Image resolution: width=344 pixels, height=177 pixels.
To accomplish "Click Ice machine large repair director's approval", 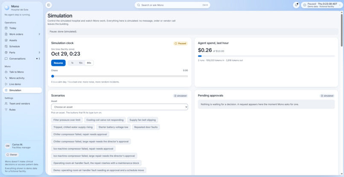I will pyautogui.click(x=94, y=156).
